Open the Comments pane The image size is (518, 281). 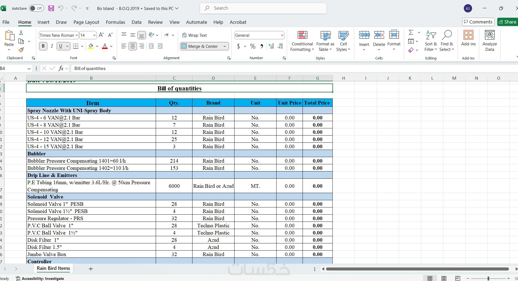478,22
